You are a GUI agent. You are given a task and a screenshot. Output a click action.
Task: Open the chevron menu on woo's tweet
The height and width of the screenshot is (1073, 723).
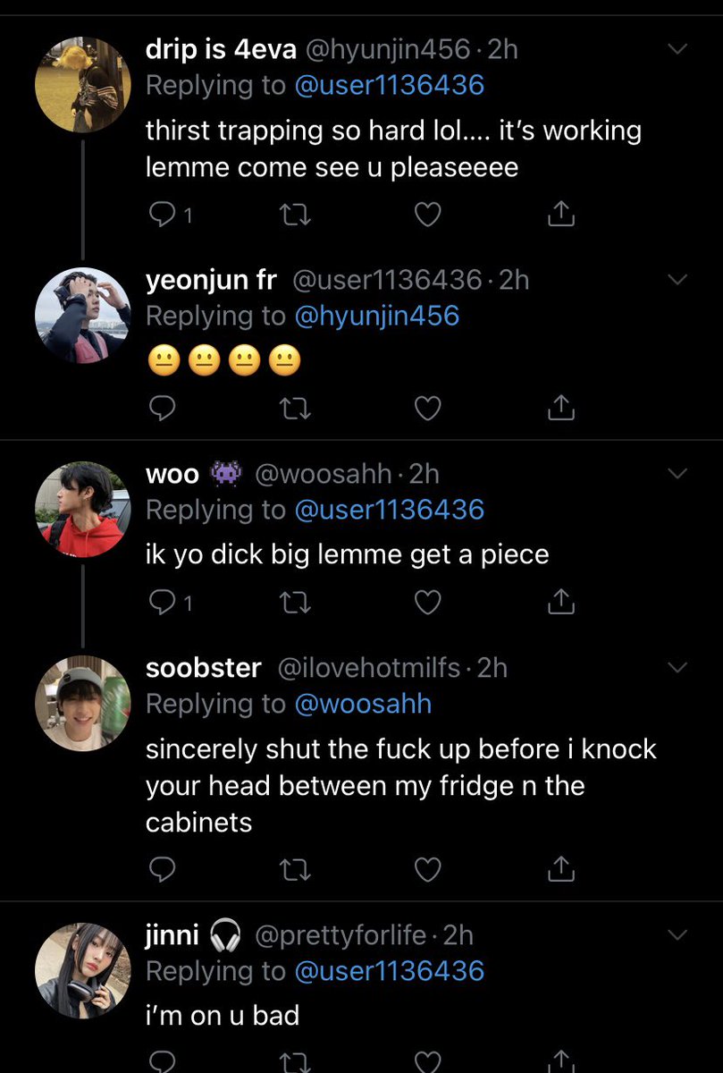[678, 474]
